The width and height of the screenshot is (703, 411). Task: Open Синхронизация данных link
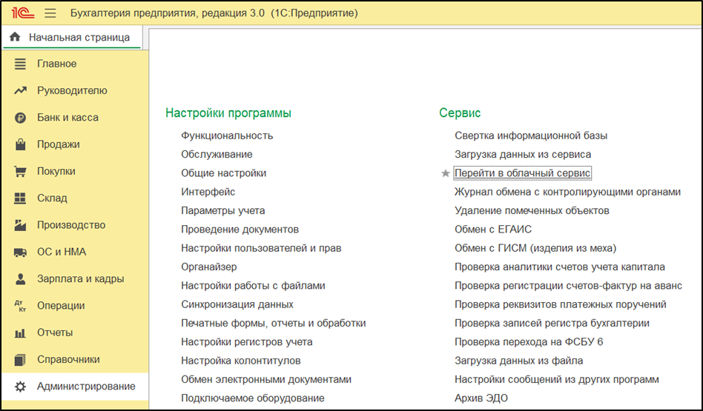237,304
